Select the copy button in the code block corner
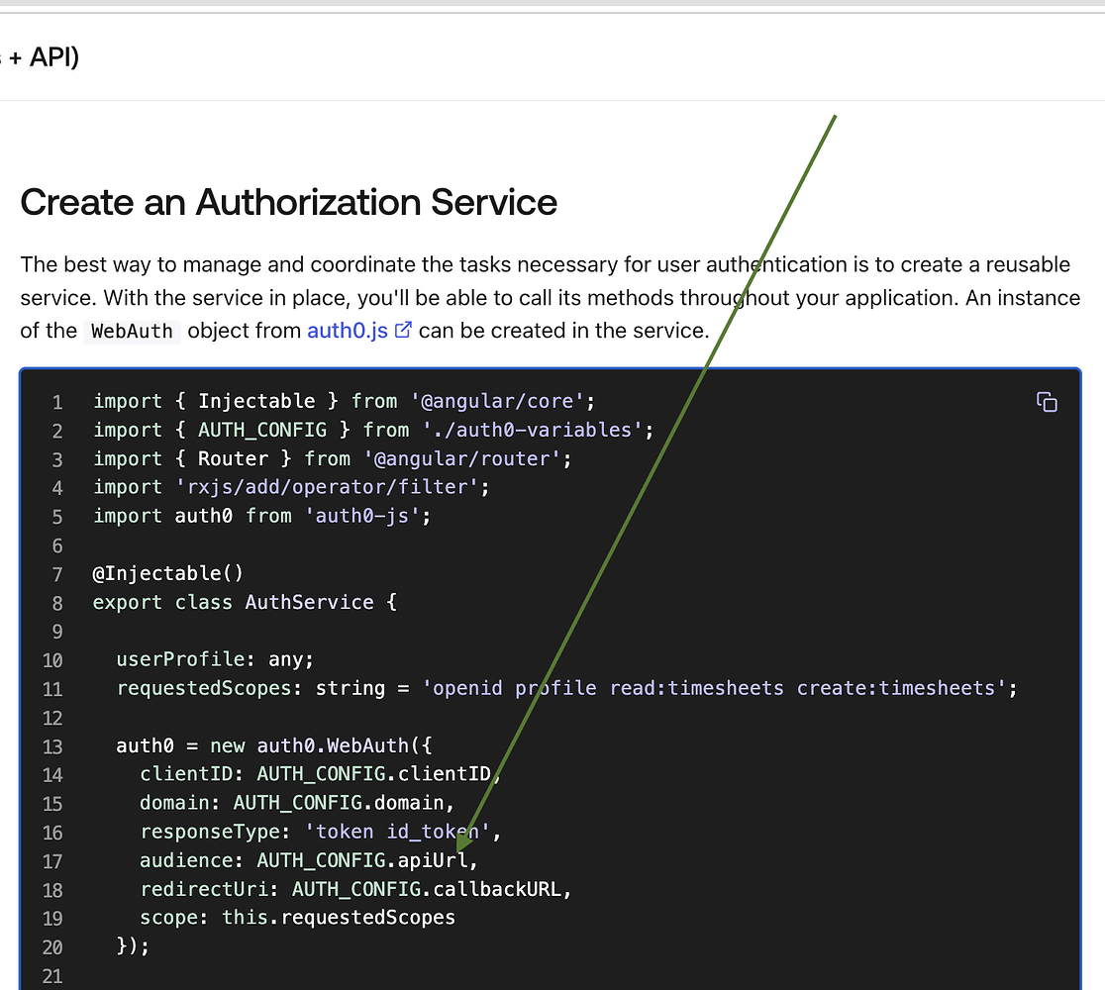This screenshot has width=1105, height=990. pyautogui.click(x=1047, y=402)
